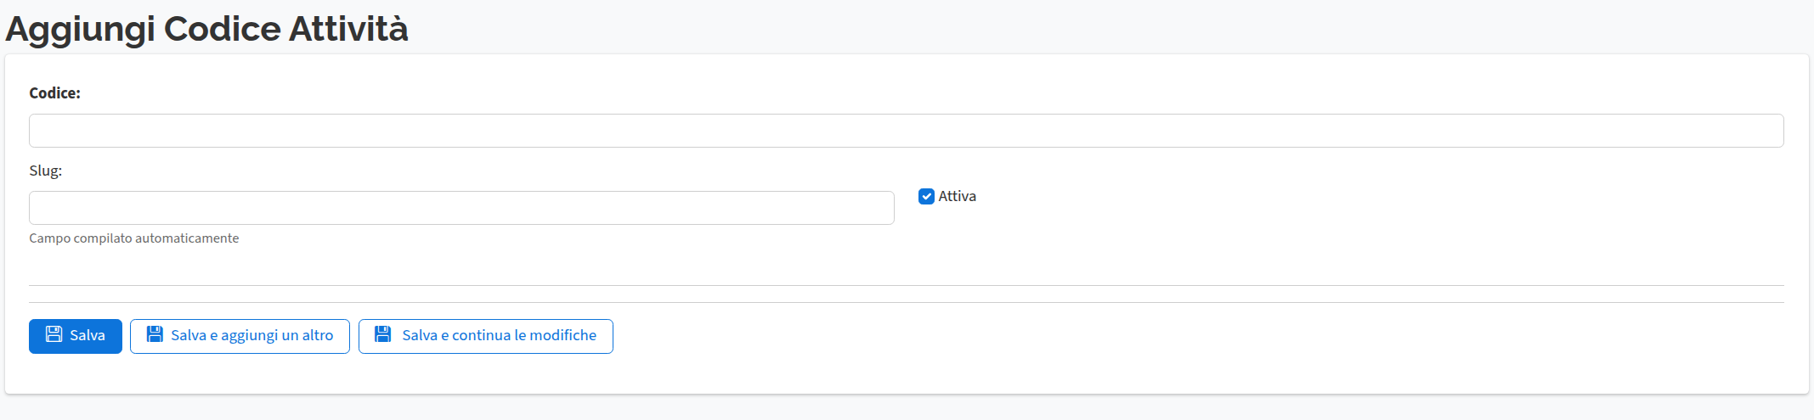Click the 'Slug:' field label
The height and width of the screenshot is (420, 1814).
pyautogui.click(x=45, y=171)
